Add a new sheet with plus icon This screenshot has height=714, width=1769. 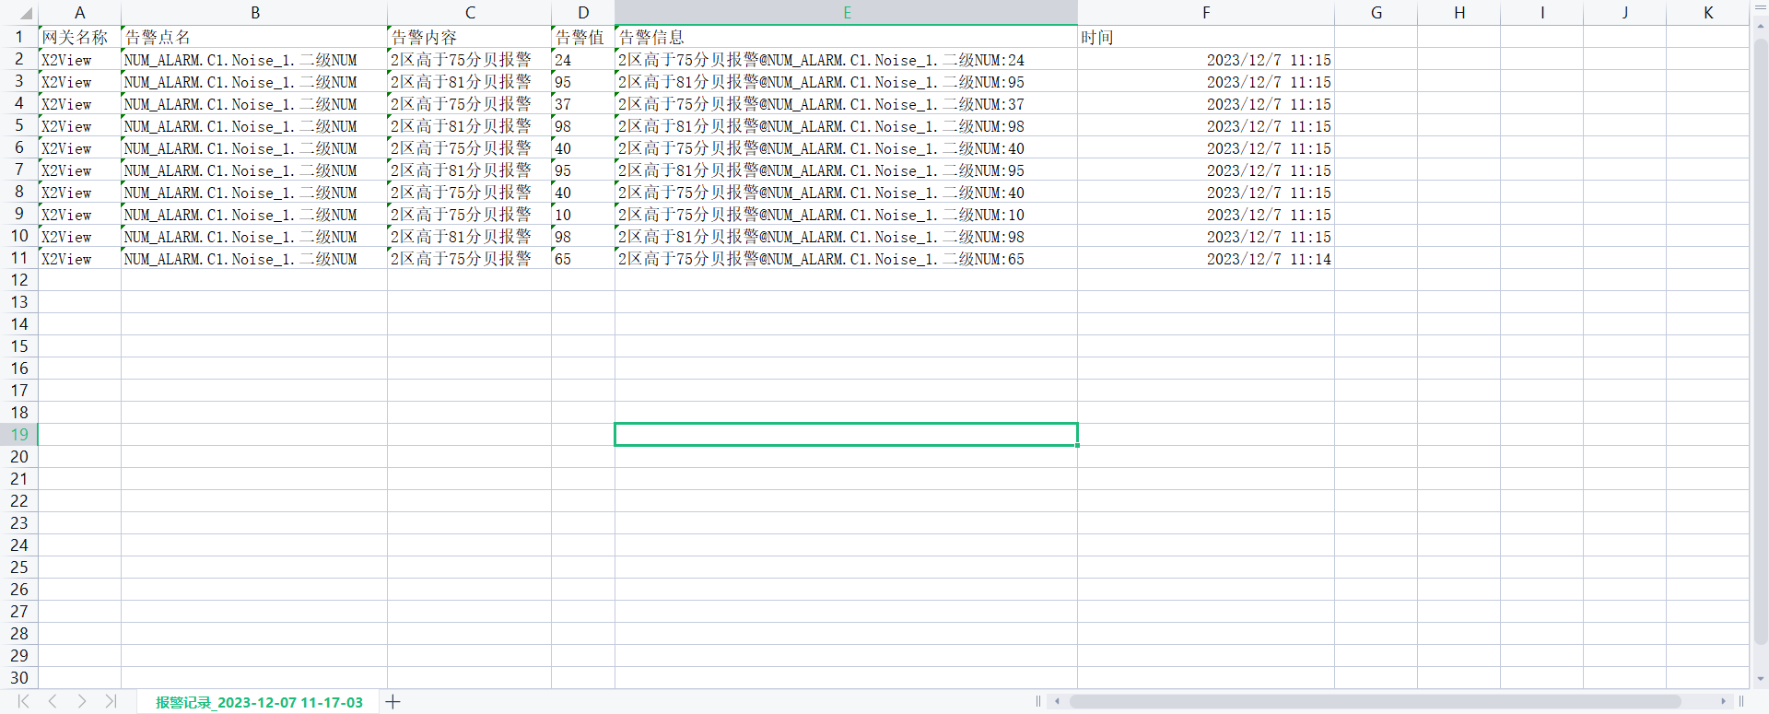pyautogui.click(x=393, y=702)
